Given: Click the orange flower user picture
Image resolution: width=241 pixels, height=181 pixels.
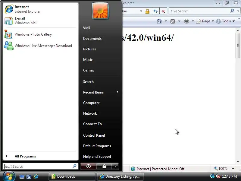Looking at the screenshot, I should [x=100, y=11].
